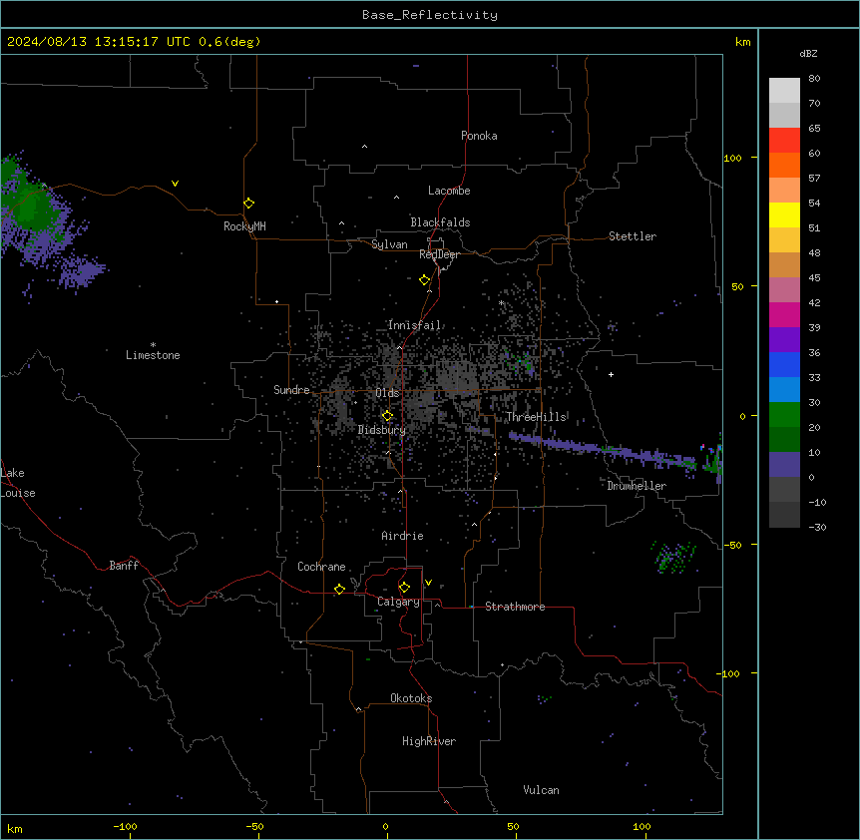
Task: Select the Ponoka city label
Action: tap(479, 136)
